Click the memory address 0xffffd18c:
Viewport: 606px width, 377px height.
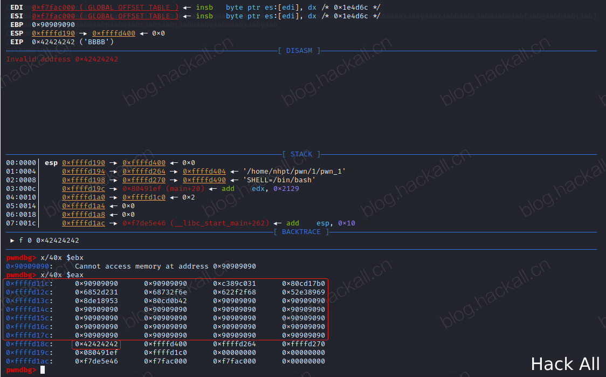(29, 344)
